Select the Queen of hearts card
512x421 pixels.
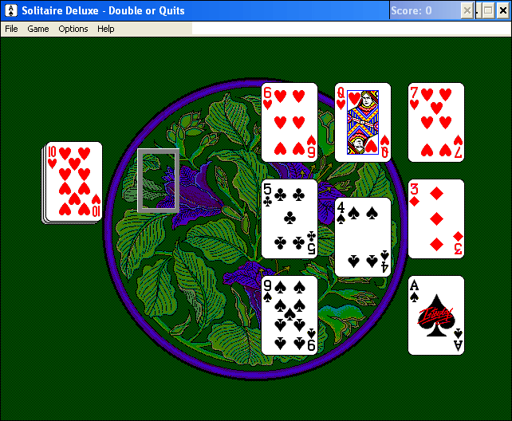(x=363, y=122)
